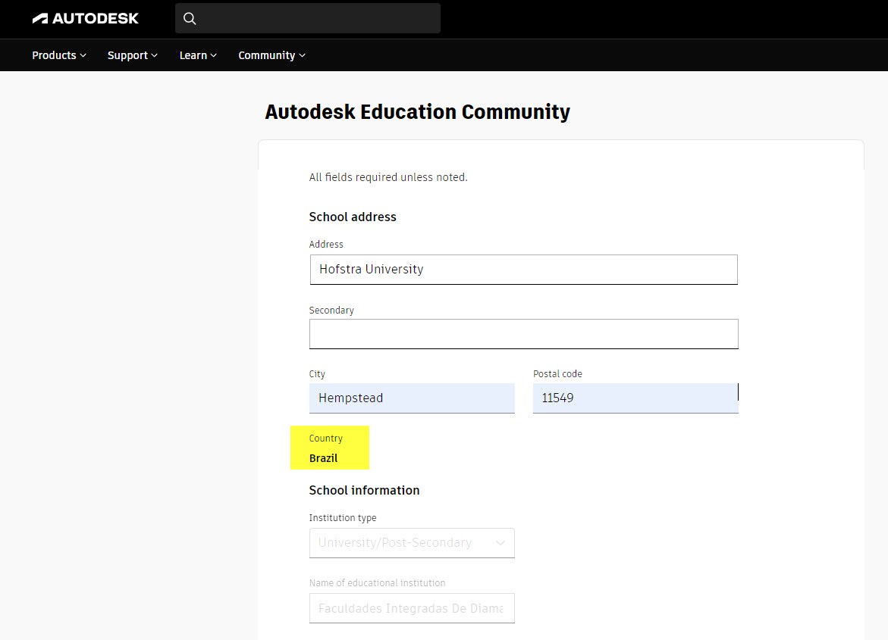This screenshot has width=888, height=640.
Task: Open the Learn menu
Action: click(x=198, y=55)
